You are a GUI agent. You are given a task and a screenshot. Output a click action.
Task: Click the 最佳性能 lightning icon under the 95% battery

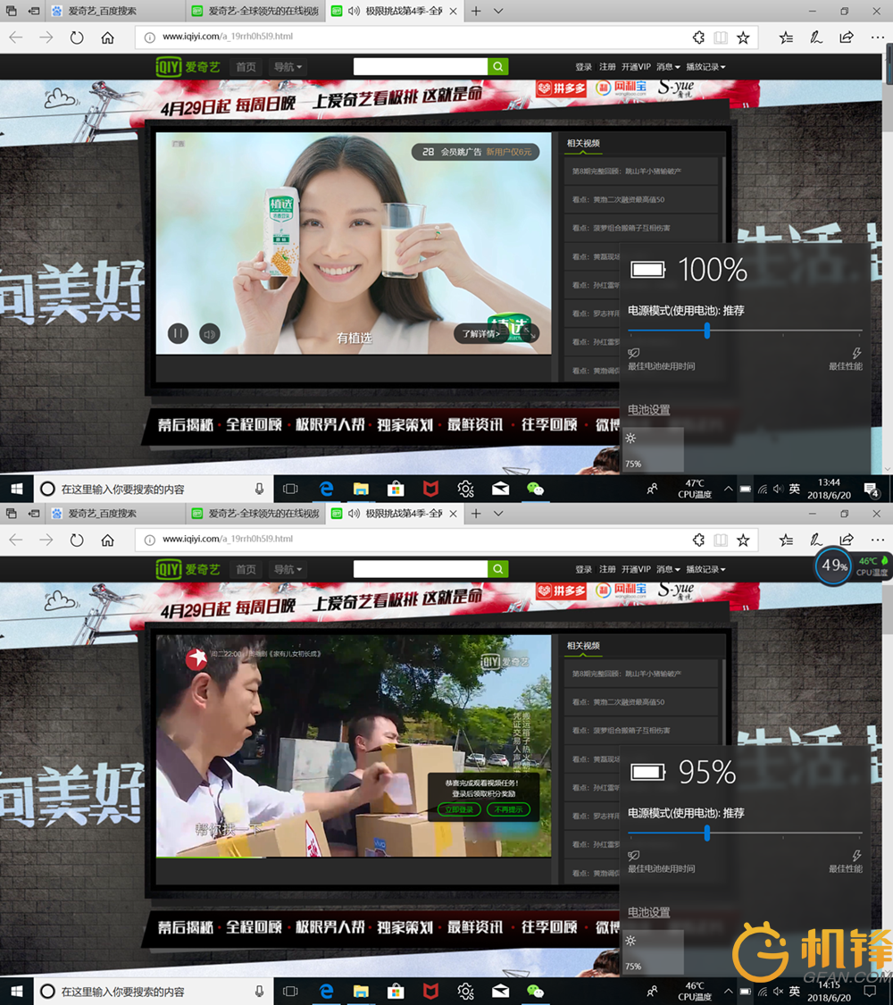[x=857, y=856]
